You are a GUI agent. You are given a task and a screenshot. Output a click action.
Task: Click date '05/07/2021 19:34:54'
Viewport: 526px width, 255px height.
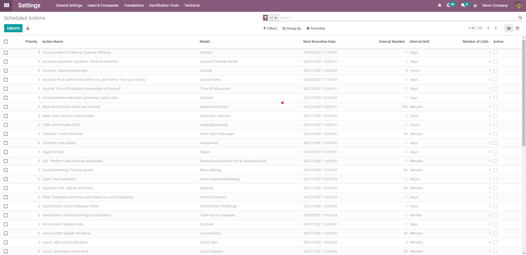point(320,215)
